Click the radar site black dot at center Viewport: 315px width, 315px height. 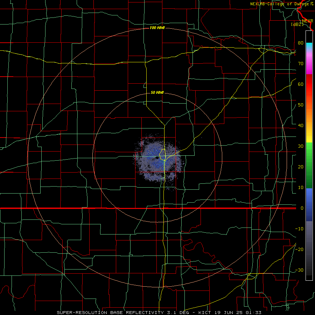click(157, 158)
